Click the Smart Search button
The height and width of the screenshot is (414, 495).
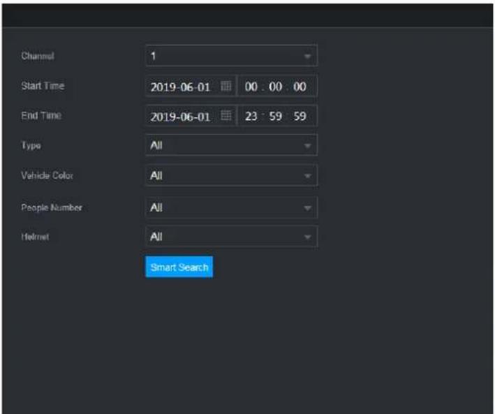pyautogui.click(x=179, y=267)
